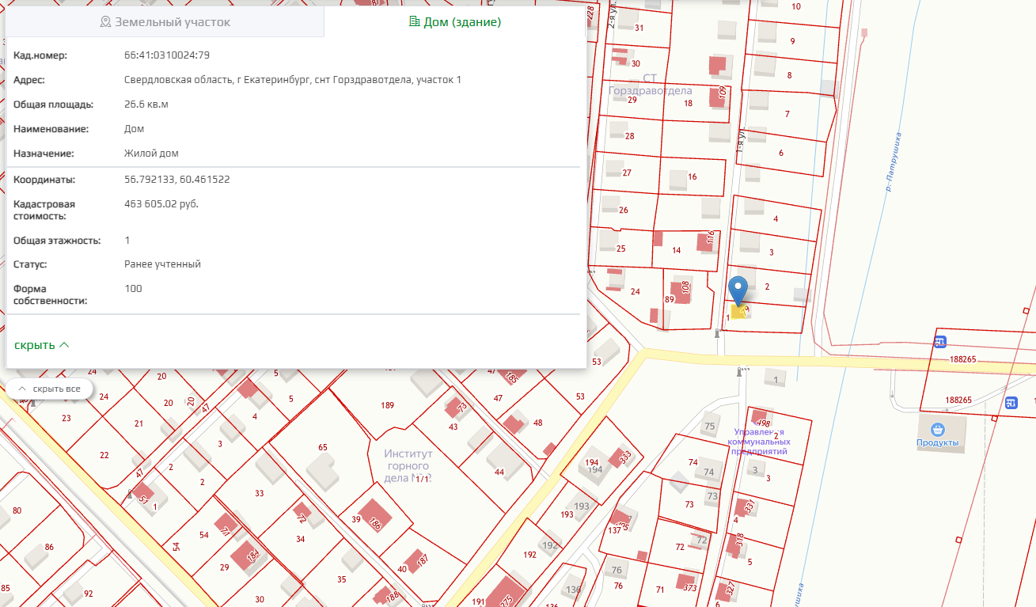1036x607 pixels.
Task: Click the red building numbered 186
Action: (374, 515)
